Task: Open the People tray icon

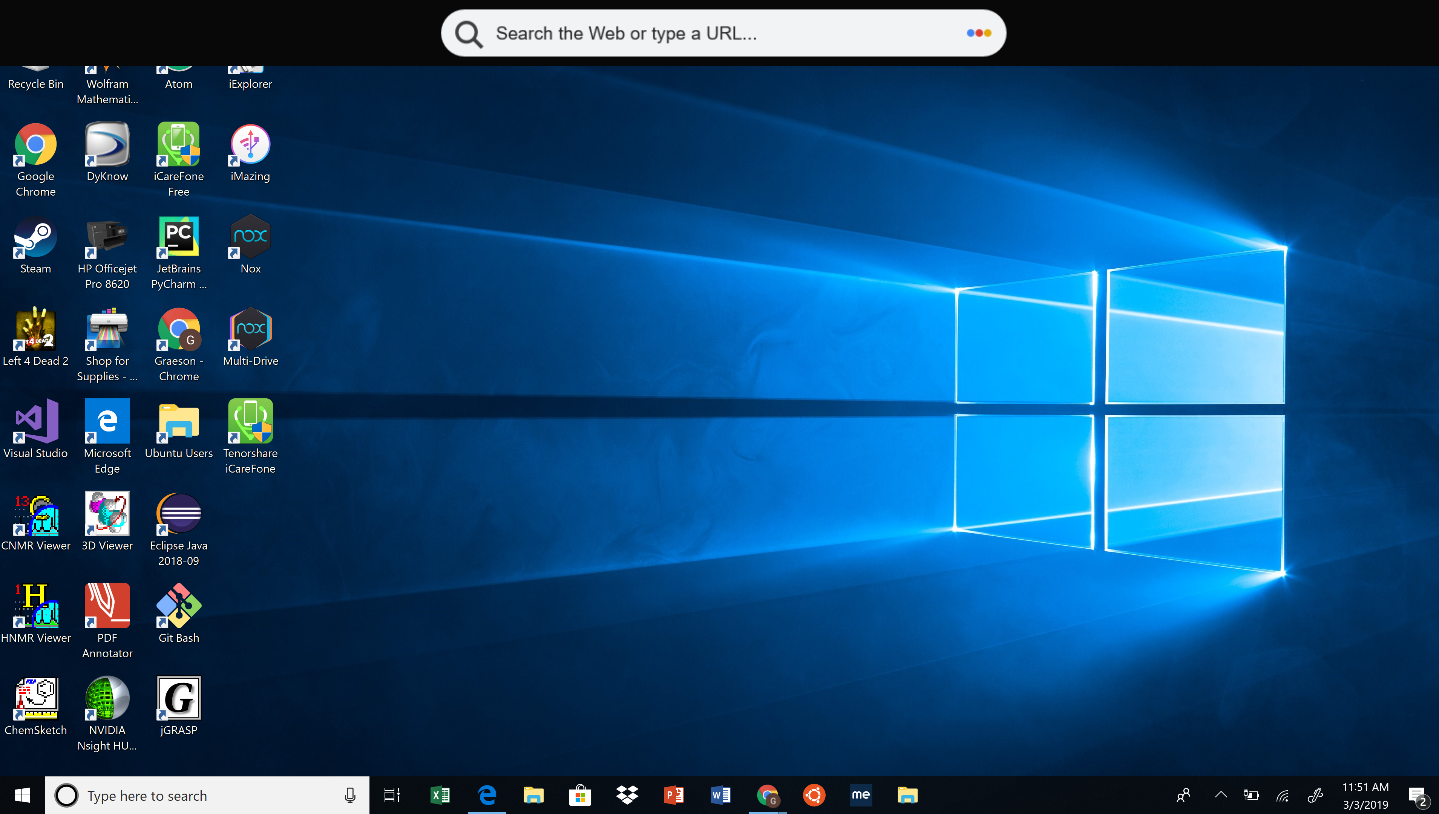Action: click(x=1183, y=795)
